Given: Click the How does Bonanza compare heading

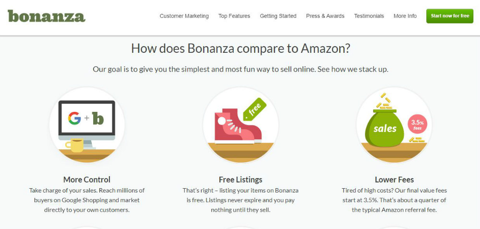Looking at the screenshot, I should click(x=240, y=48).
